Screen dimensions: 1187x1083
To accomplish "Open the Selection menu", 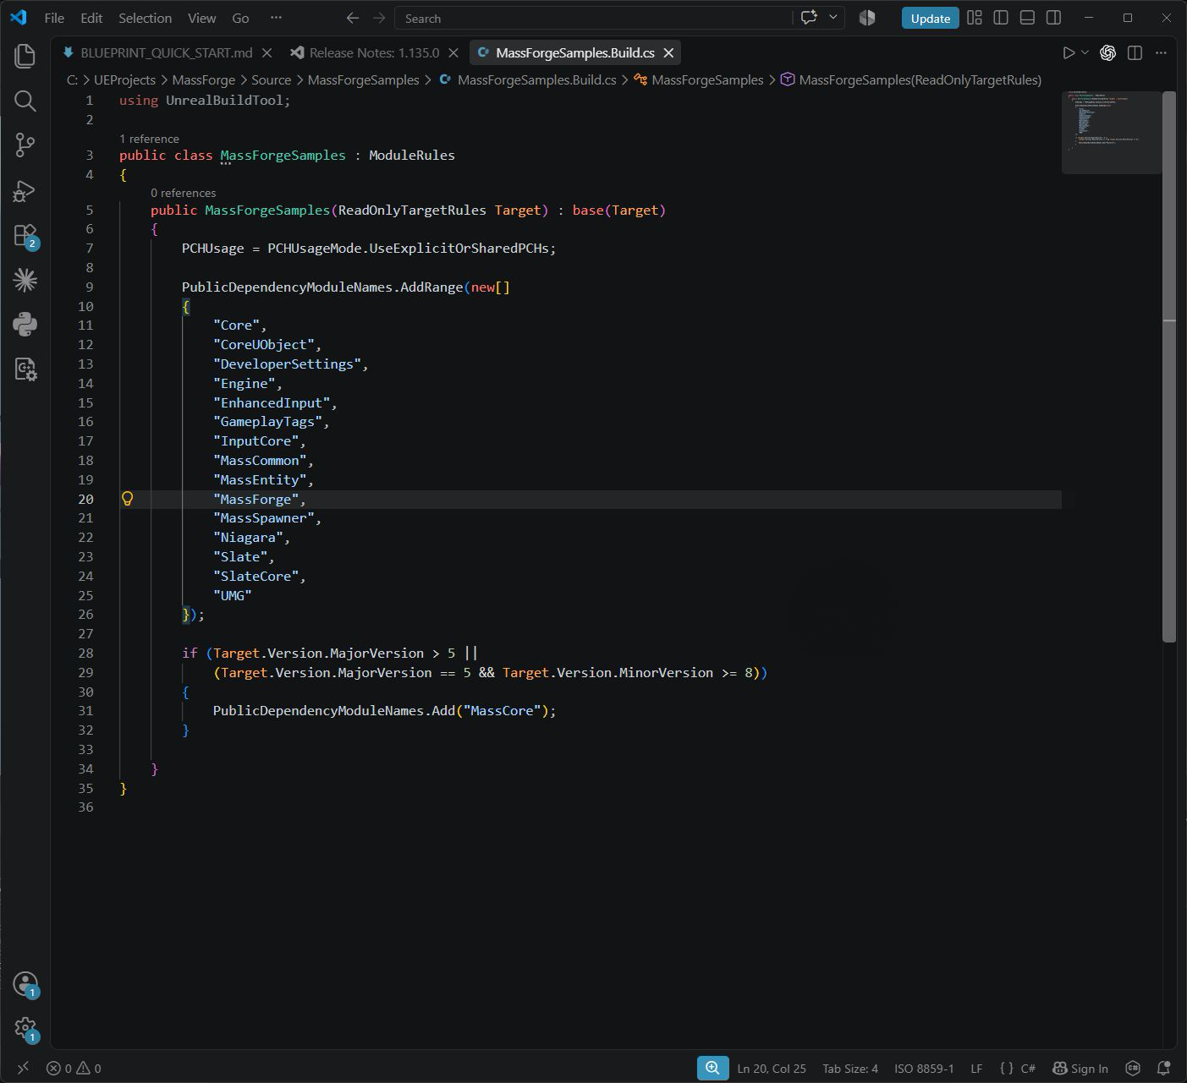I will [x=145, y=18].
